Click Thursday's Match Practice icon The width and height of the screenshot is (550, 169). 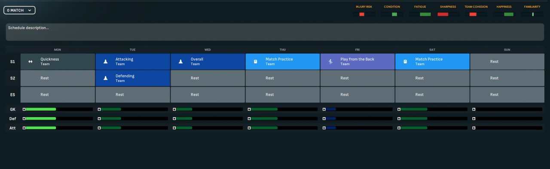(255, 62)
